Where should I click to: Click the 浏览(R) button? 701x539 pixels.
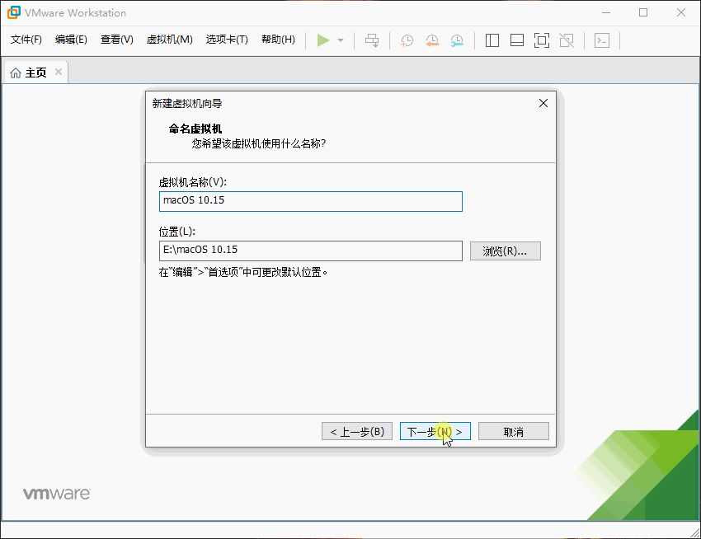point(506,250)
